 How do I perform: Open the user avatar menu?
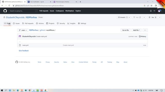tap(160, 11)
